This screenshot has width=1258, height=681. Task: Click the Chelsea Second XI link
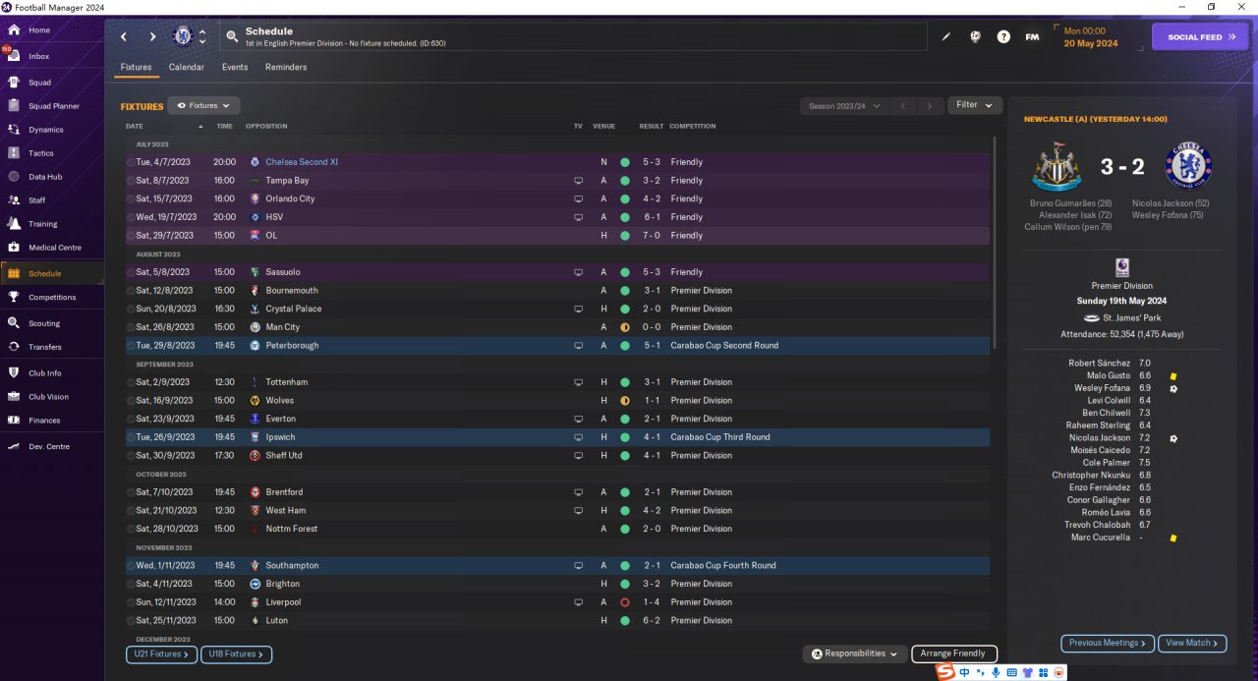pos(302,162)
